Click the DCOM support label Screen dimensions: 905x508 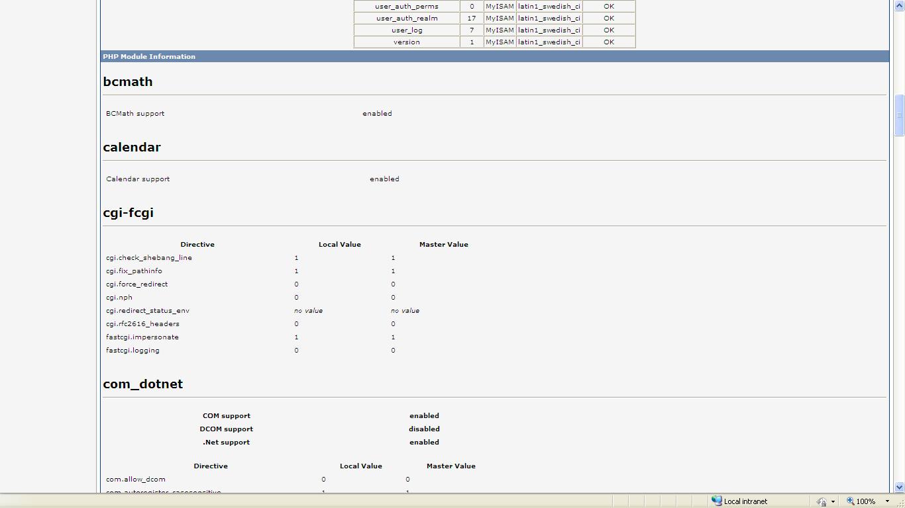point(227,429)
